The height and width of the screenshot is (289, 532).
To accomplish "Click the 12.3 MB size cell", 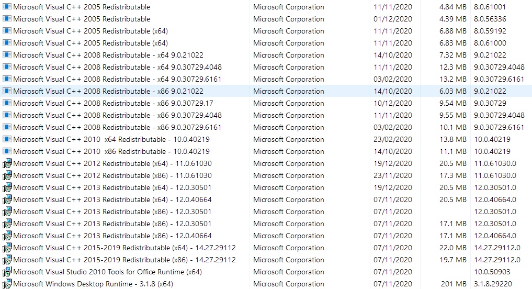I will pyautogui.click(x=453, y=67).
